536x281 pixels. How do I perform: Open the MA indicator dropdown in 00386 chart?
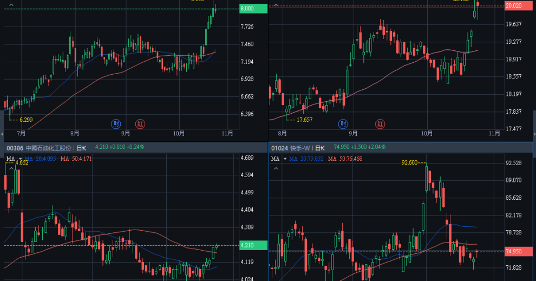click(20, 159)
